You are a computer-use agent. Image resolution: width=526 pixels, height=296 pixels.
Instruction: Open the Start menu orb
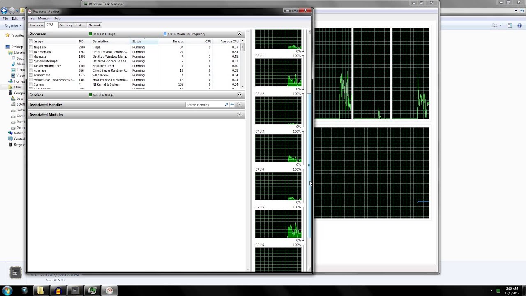7,291
